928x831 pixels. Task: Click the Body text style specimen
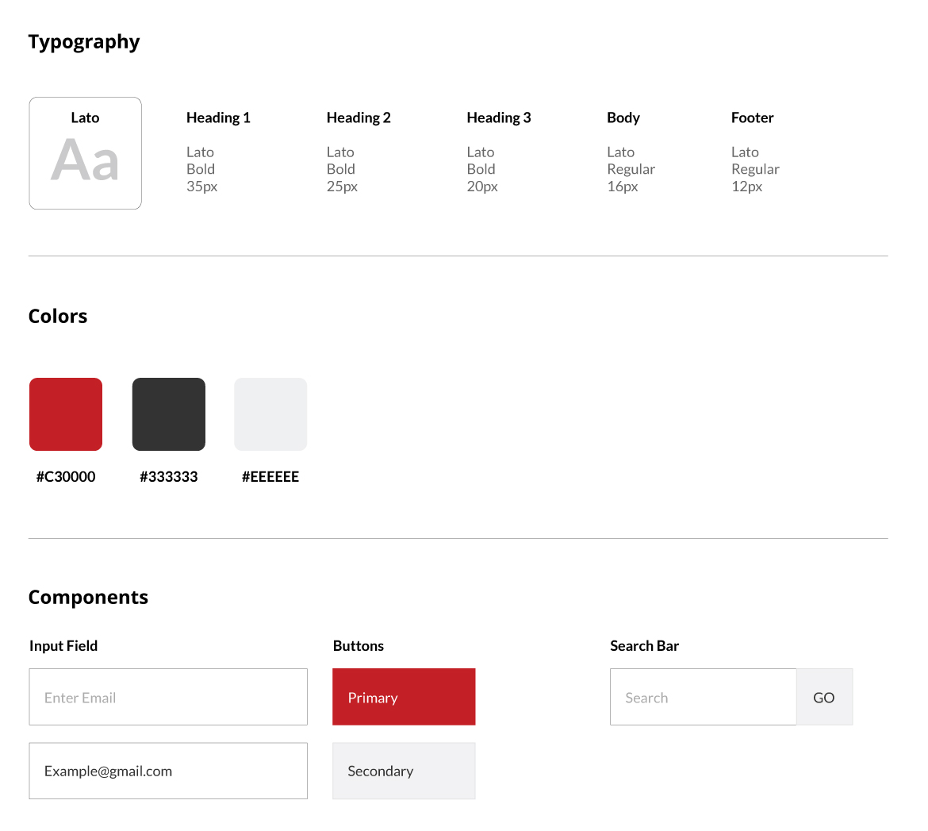(x=631, y=151)
